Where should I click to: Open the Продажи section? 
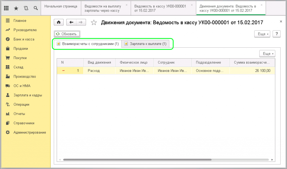click(21, 48)
